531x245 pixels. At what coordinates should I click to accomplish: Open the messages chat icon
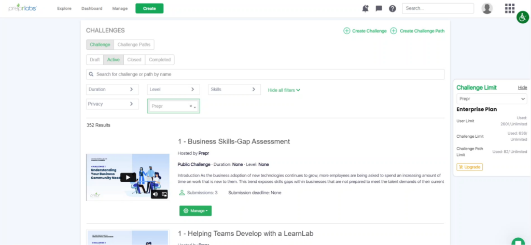379,8
